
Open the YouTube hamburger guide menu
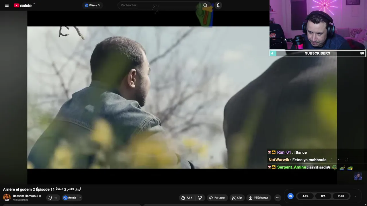click(7, 5)
